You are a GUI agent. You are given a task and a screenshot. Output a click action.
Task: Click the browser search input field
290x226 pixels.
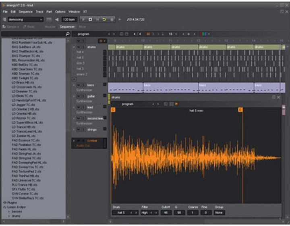click(x=34, y=34)
